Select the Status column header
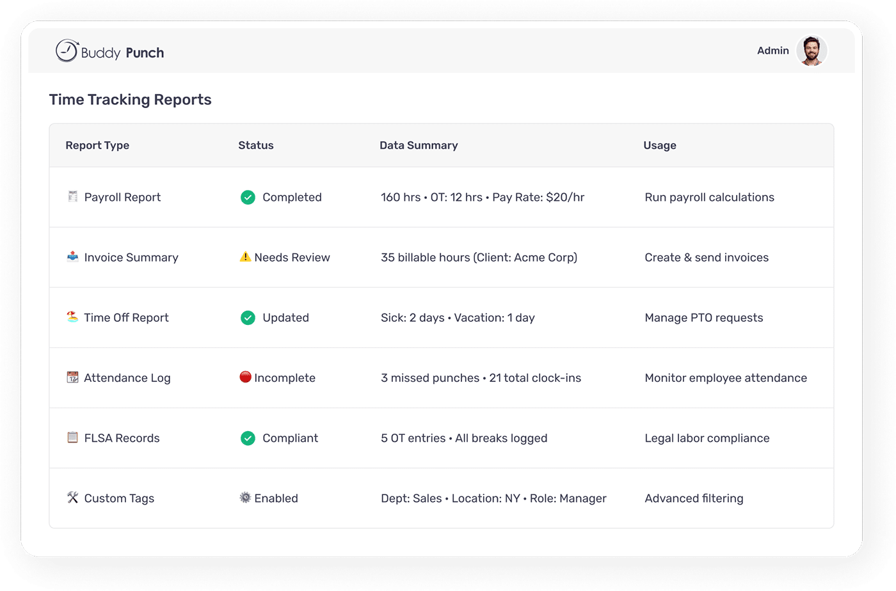 255,145
